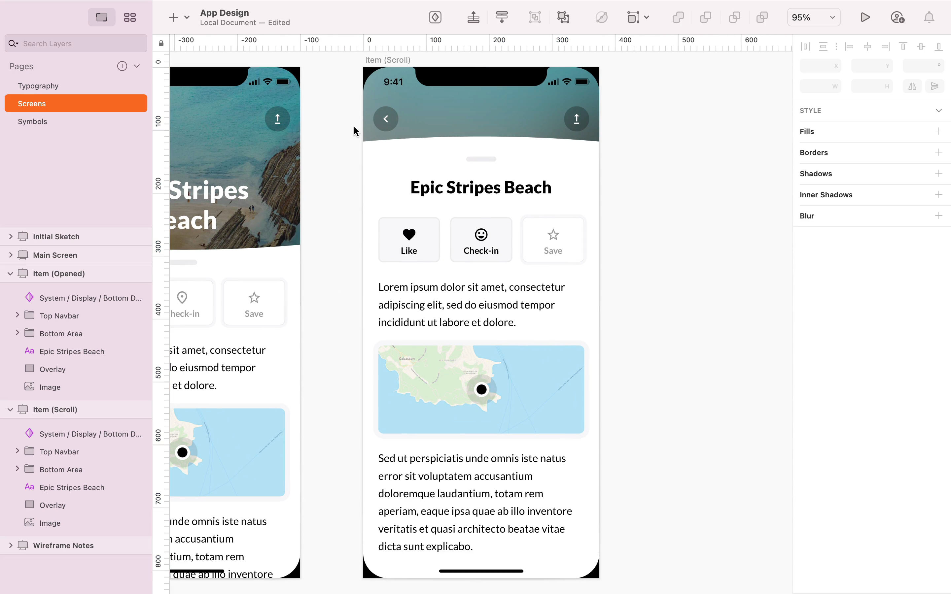Select Image layer under Item (Scroll)
This screenshot has width=951, height=594.
click(50, 523)
